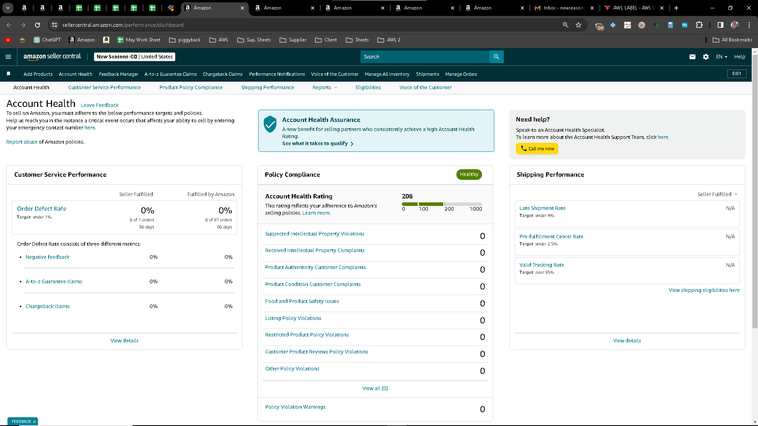Viewport: 758px width, 426px height.
Task: Open the Help link in header
Action: [x=739, y=57]
